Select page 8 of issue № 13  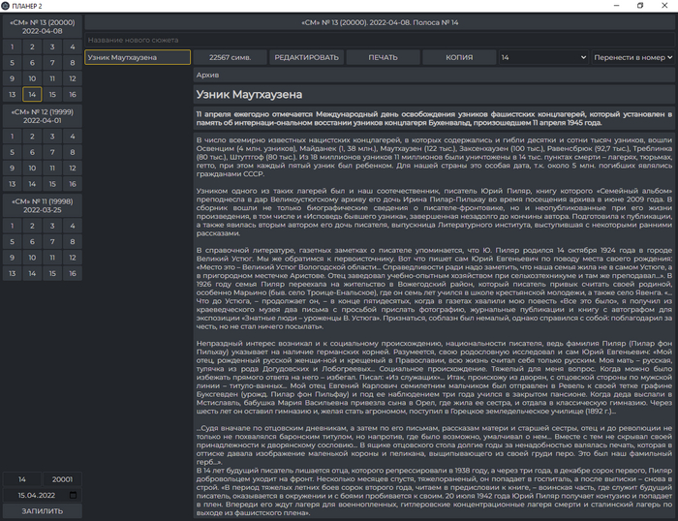(73, 63)
